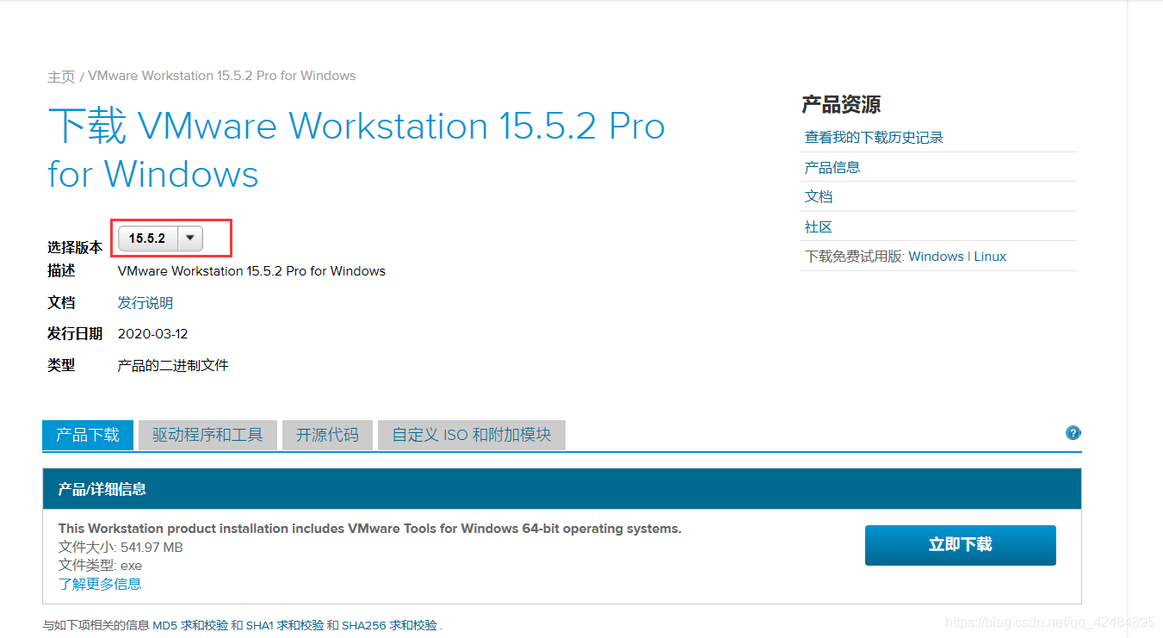The height and width of the screenshot is (638, 1163).
Task: Click the blue help question mark icon
Action: [x=1073, y=433]
